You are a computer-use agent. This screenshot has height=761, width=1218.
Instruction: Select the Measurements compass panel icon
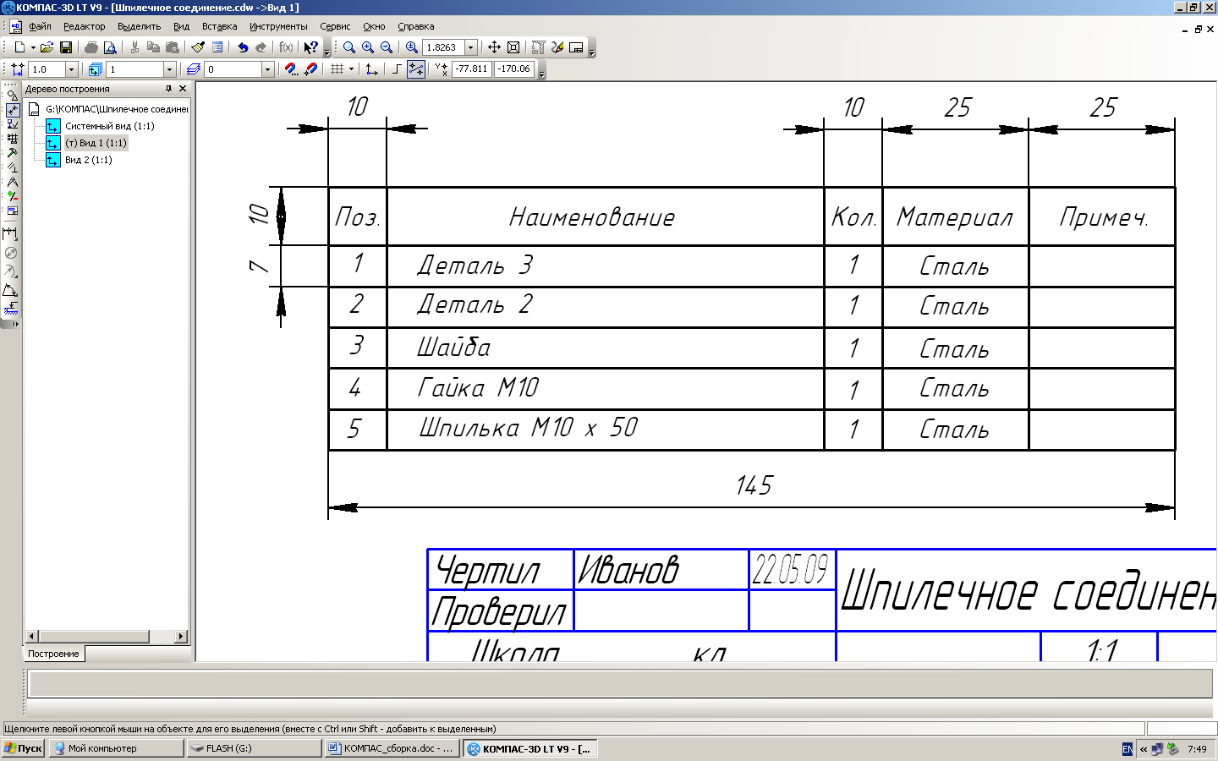tap(12, 182)
